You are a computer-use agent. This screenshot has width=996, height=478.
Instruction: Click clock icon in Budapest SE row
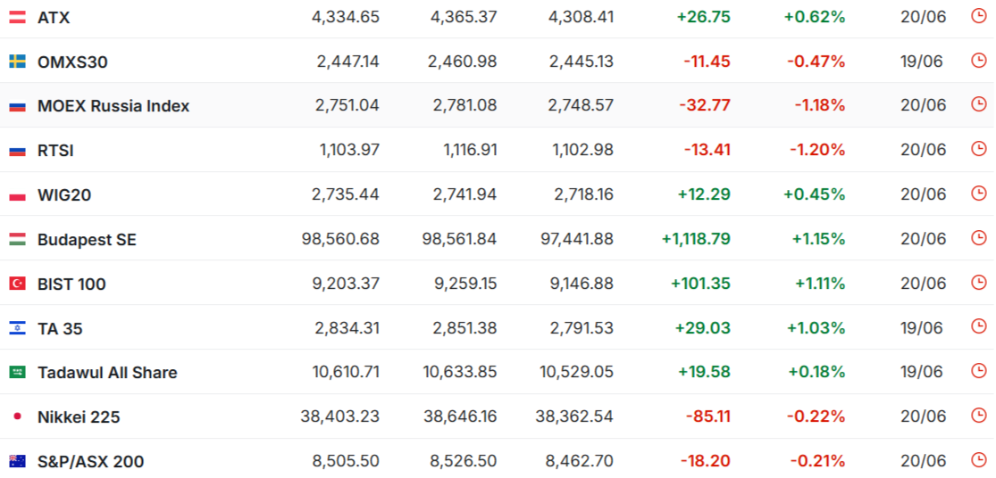[x=979, y=238]
